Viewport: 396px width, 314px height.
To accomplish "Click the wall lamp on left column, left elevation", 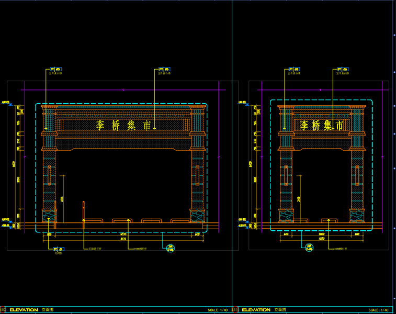I will [49, 175].
